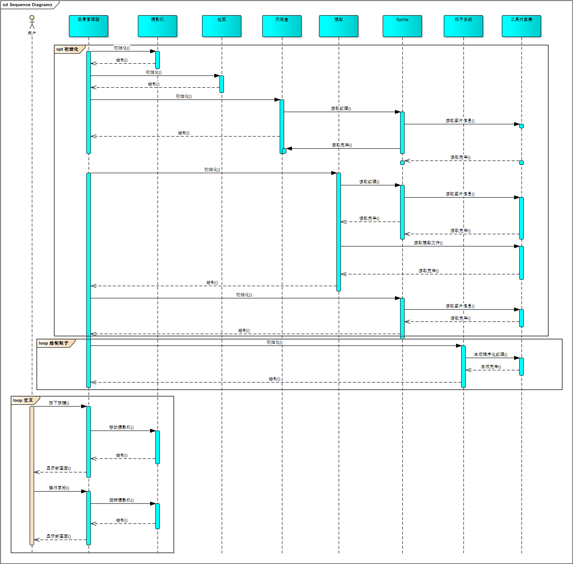Click the 读取模型文件() message label
This screenshot has height=564, width=573.
point(428,243)
